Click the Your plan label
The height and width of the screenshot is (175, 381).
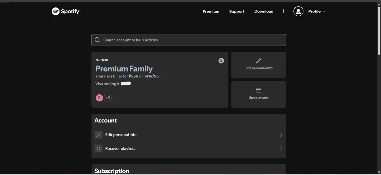pos(102,60)
